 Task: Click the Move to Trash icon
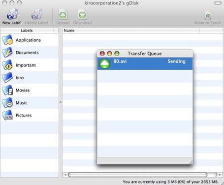tap(208, 15)
